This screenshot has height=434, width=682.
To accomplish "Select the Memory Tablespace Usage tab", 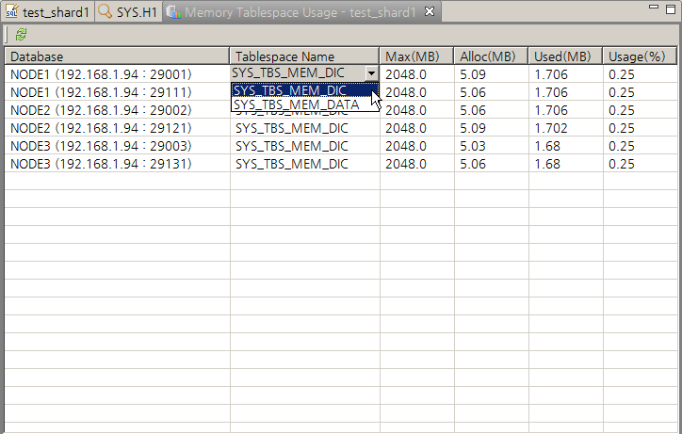I will [292, 12].
